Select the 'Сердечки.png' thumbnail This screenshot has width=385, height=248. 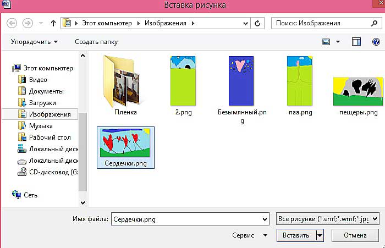[x=125, y=142]
